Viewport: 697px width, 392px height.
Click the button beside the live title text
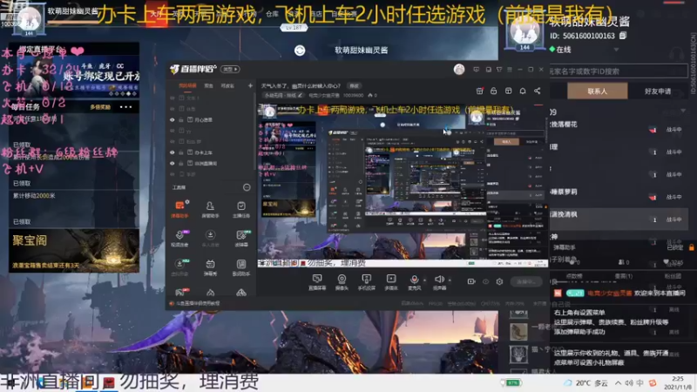[354, 85]
